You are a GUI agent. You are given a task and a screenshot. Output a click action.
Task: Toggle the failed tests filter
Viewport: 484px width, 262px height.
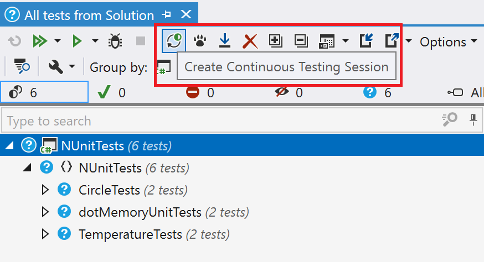pos(200,92)
